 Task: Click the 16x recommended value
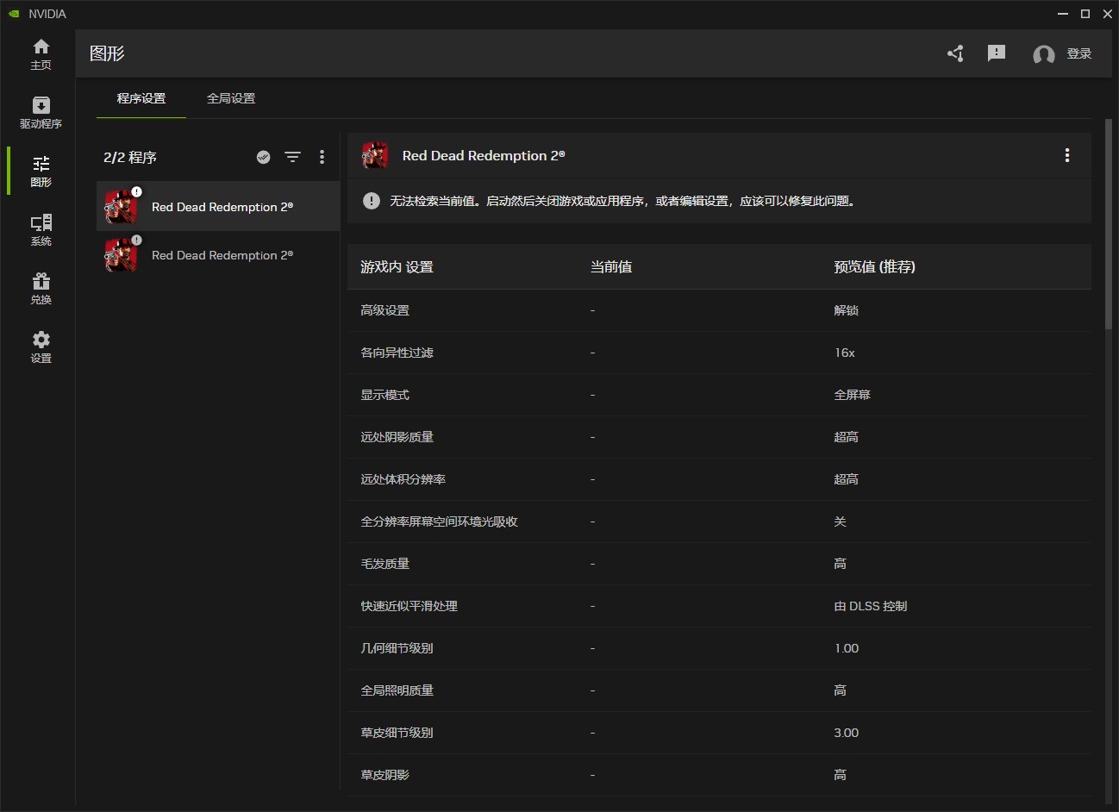click(x=845, y=353)
